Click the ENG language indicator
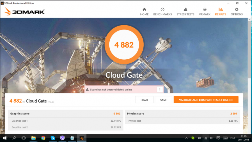Image resolution: width=252 pixels, height=142 pixels. tap(233, 138)
